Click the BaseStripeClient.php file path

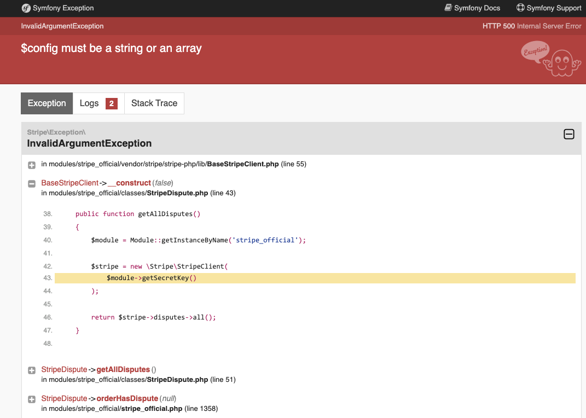tap(243, 164)
